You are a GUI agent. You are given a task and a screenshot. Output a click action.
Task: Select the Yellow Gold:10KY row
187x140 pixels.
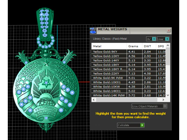point(129,56)
